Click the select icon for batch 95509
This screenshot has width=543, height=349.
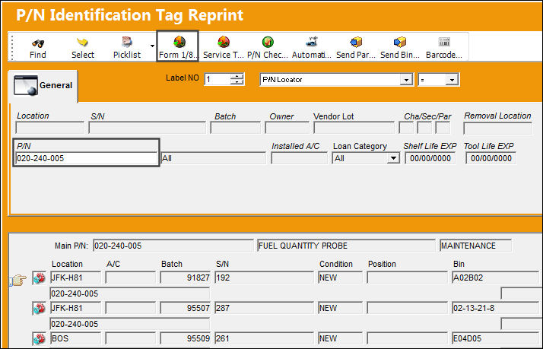pyautogui.click(x=39, y=338)
